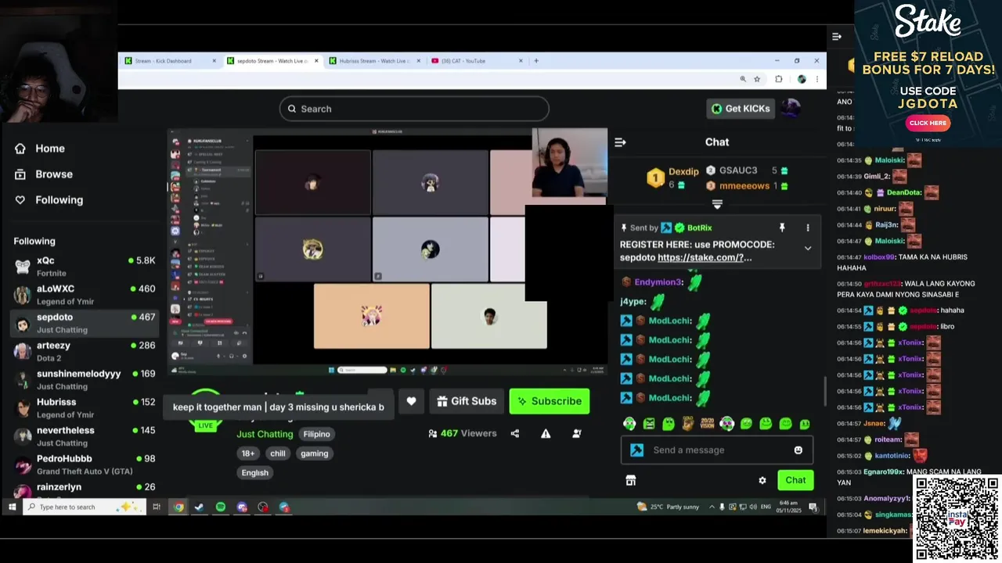The width and height of the screenshot is (1002, 563).
Task: Follow the channel with heart icon
Action: [411, 401]
